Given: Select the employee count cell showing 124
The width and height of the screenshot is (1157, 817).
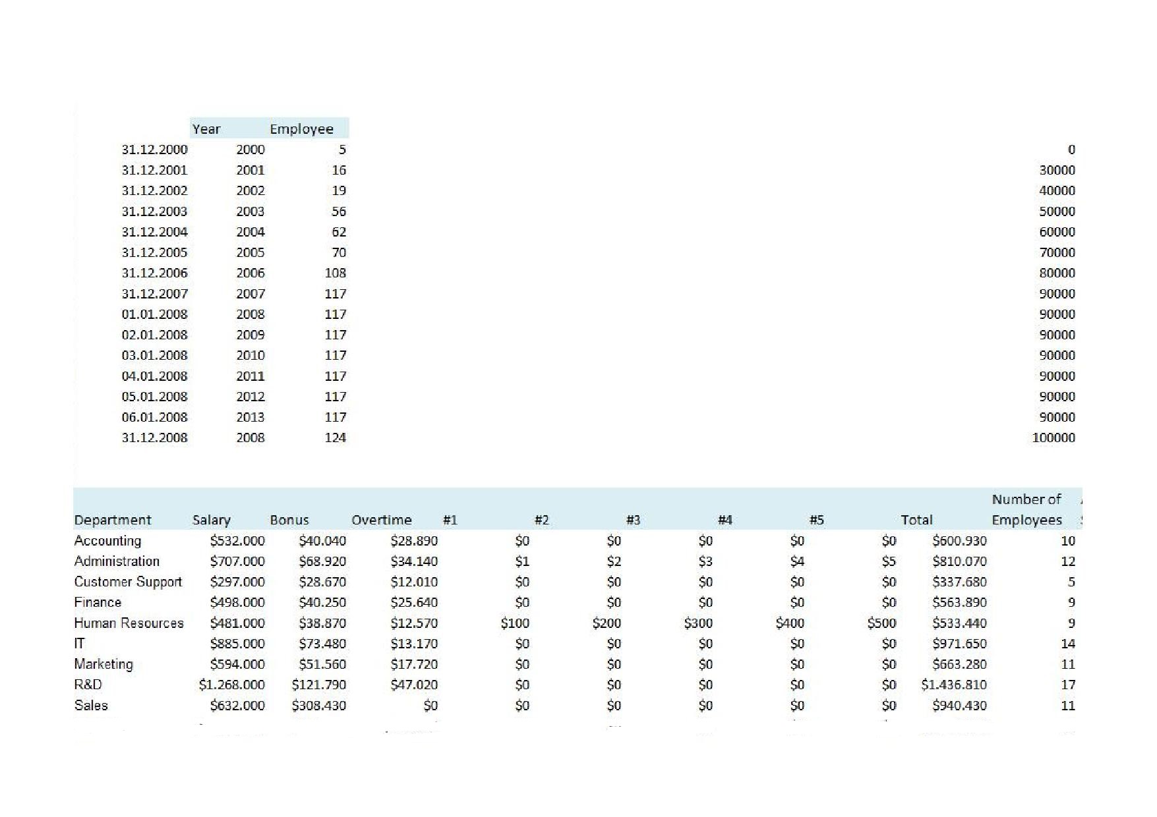Looking at the screenshot, I should [x=335, y=437].
